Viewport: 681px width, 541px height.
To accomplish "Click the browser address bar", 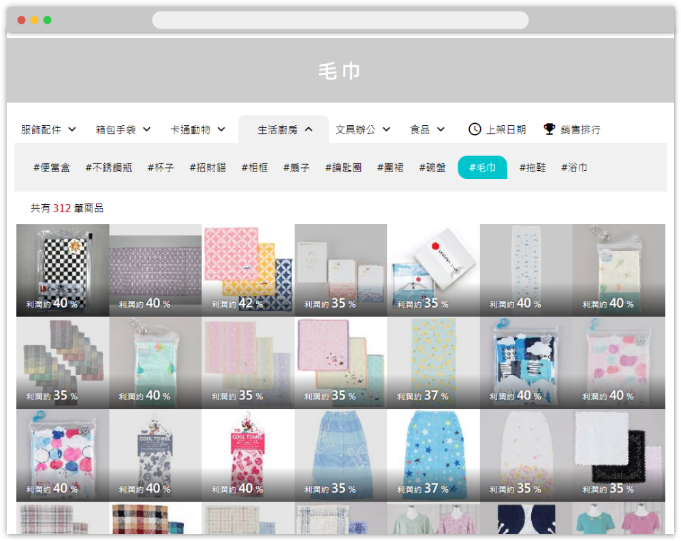I will coord(340,20).
